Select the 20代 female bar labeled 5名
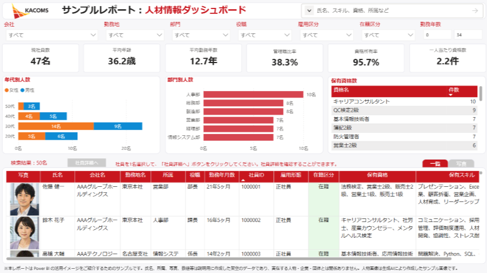This screenshot has width=487, height=273. pyautogui.click(x=32, y=136)
